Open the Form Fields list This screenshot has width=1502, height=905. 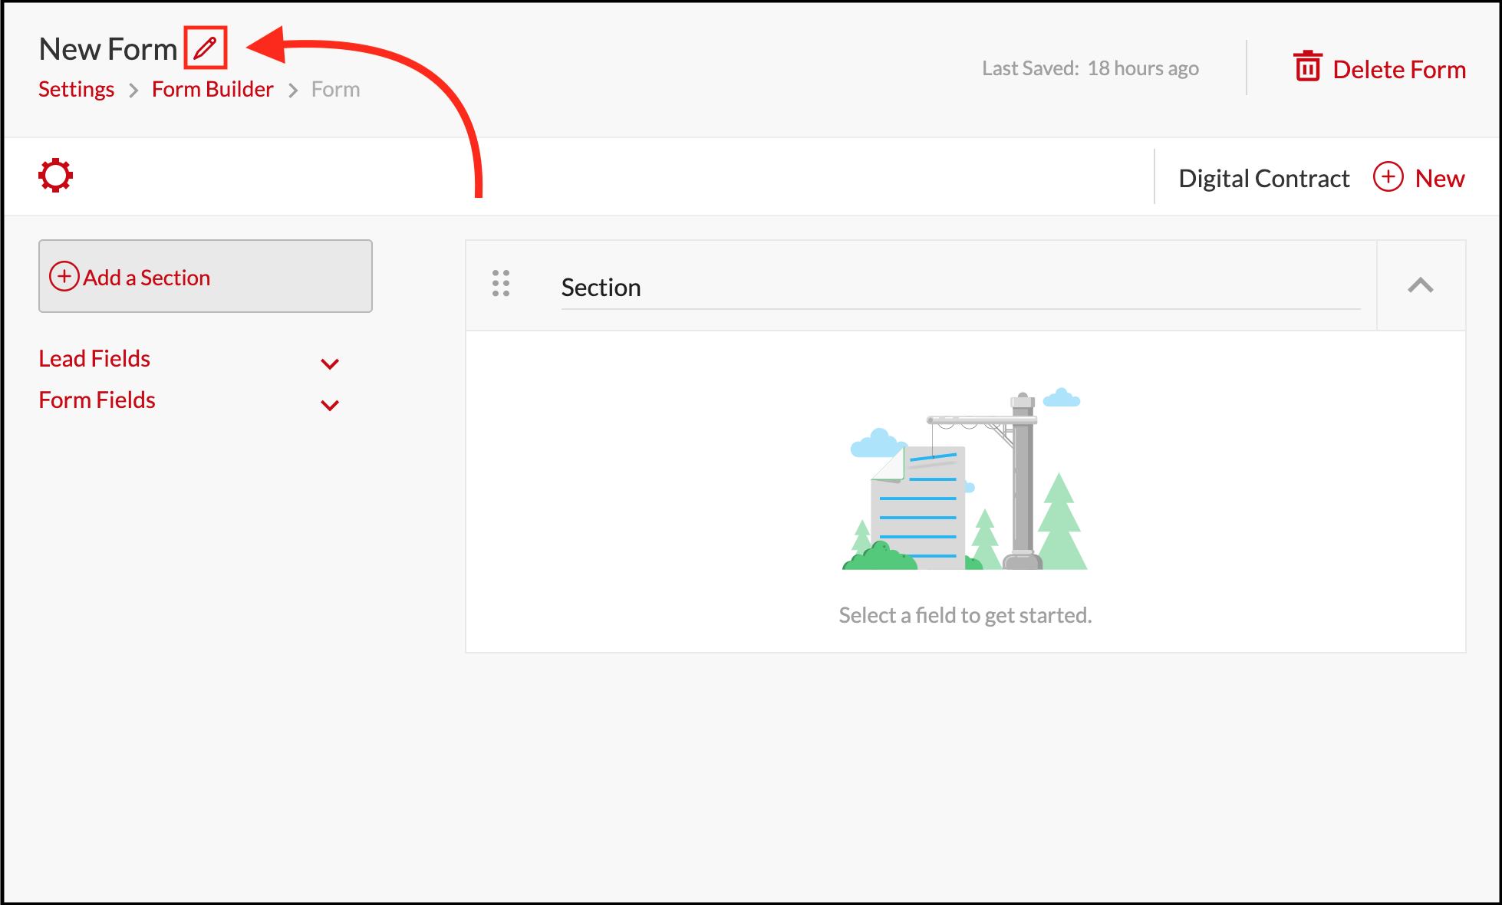point(97,400)
